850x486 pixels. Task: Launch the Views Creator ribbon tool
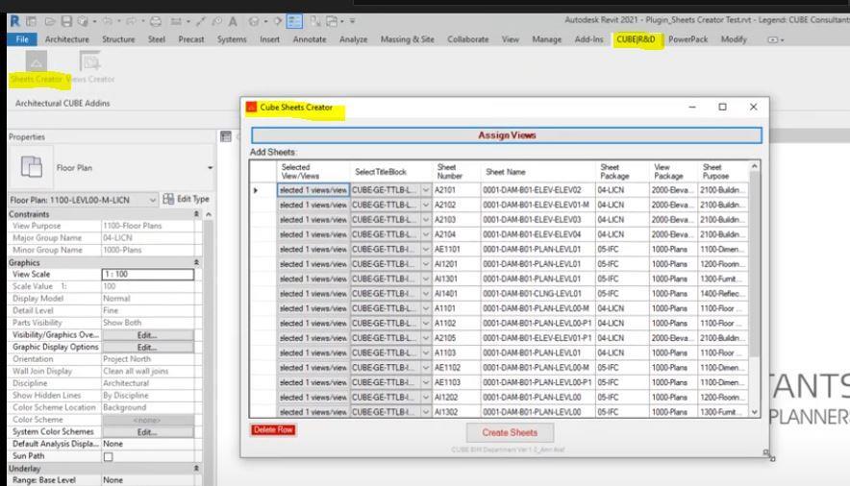(x=91, y=67)
